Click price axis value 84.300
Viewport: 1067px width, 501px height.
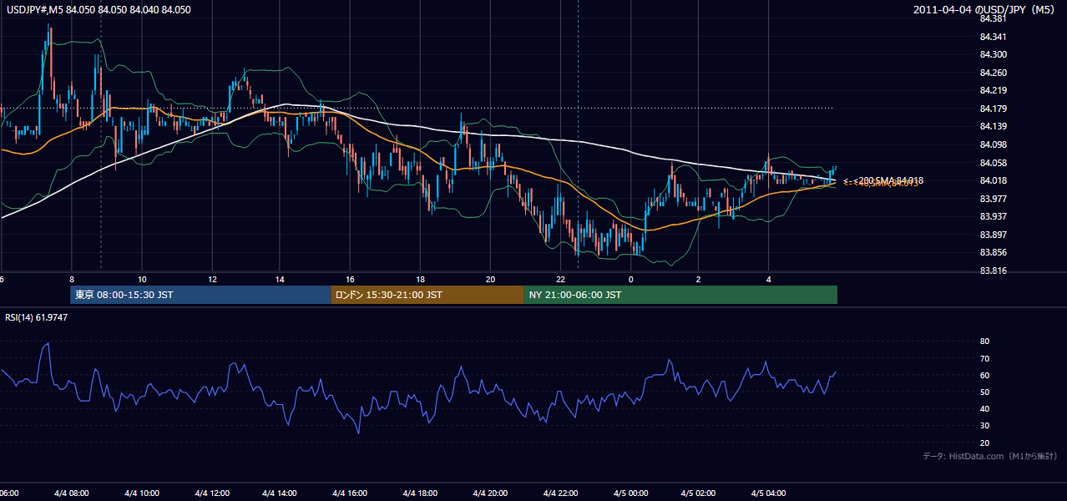click(992, 54)
